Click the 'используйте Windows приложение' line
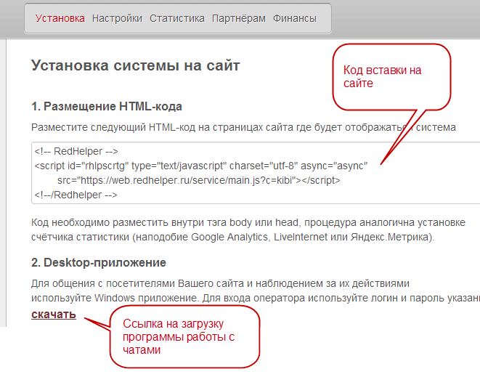 pos(256,298)
